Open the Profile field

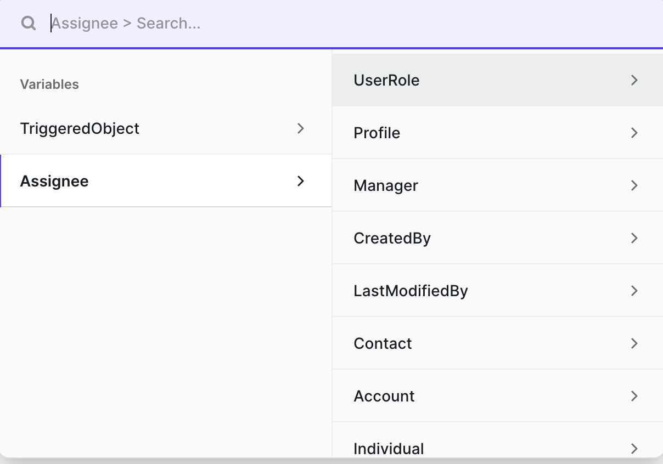(x=498, y=133)
